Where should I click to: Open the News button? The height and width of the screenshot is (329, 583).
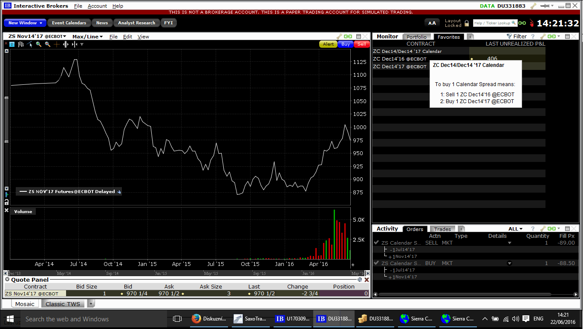[x=102, y=23]
